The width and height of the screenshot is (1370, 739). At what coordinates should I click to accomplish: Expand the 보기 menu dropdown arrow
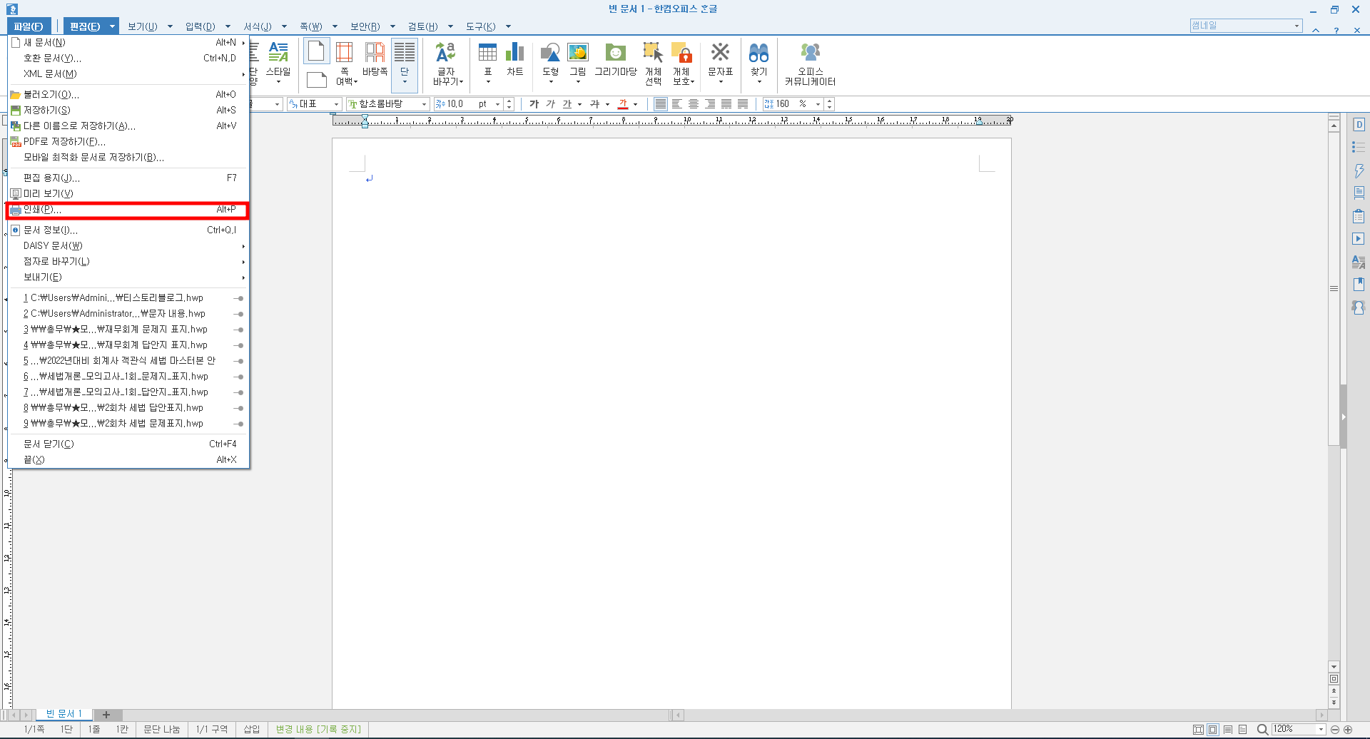[x=170, y=26]
